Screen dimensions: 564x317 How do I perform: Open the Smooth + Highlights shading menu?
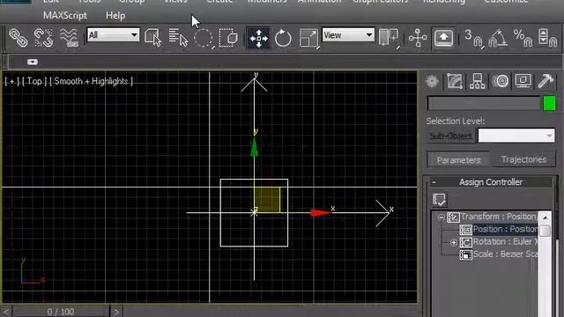pos(92,81)
